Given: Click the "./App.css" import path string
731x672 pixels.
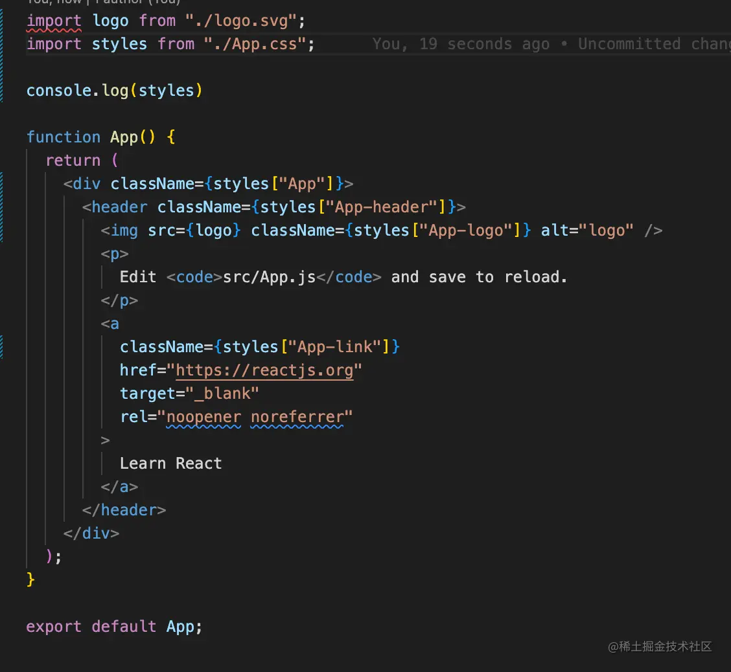Looking at the screenshot, I should point(255,44).
